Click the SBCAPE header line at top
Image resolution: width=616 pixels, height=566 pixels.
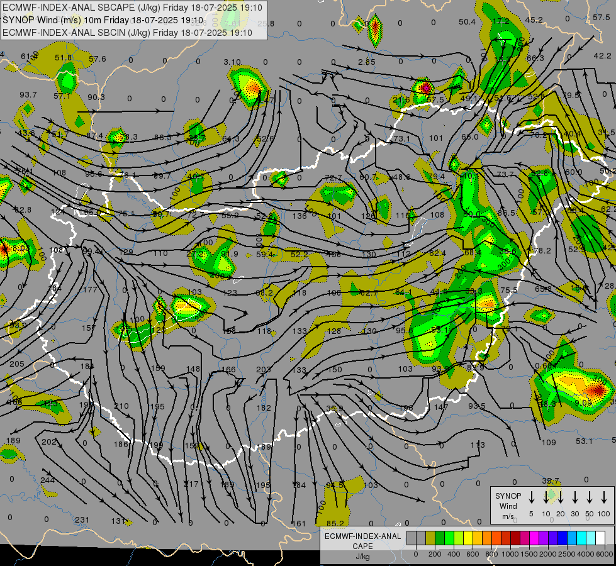pyautogui.click(x=132, y=8)
